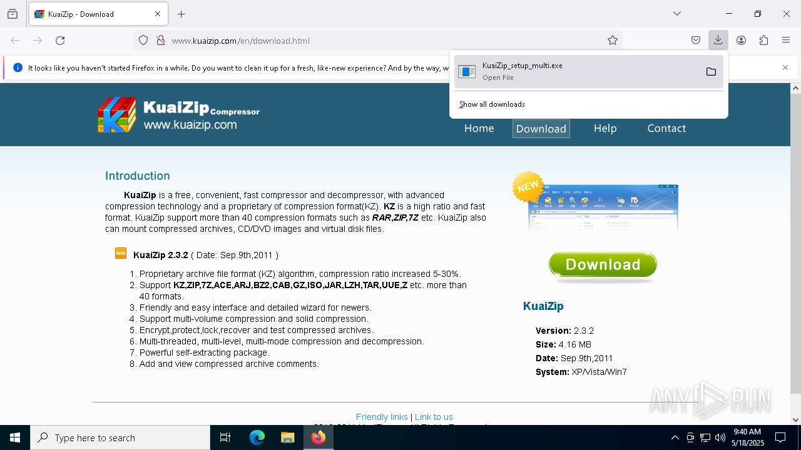Bookmark this page with the star
The width and height of the screenshot is (801, 450).
point(613,41)
